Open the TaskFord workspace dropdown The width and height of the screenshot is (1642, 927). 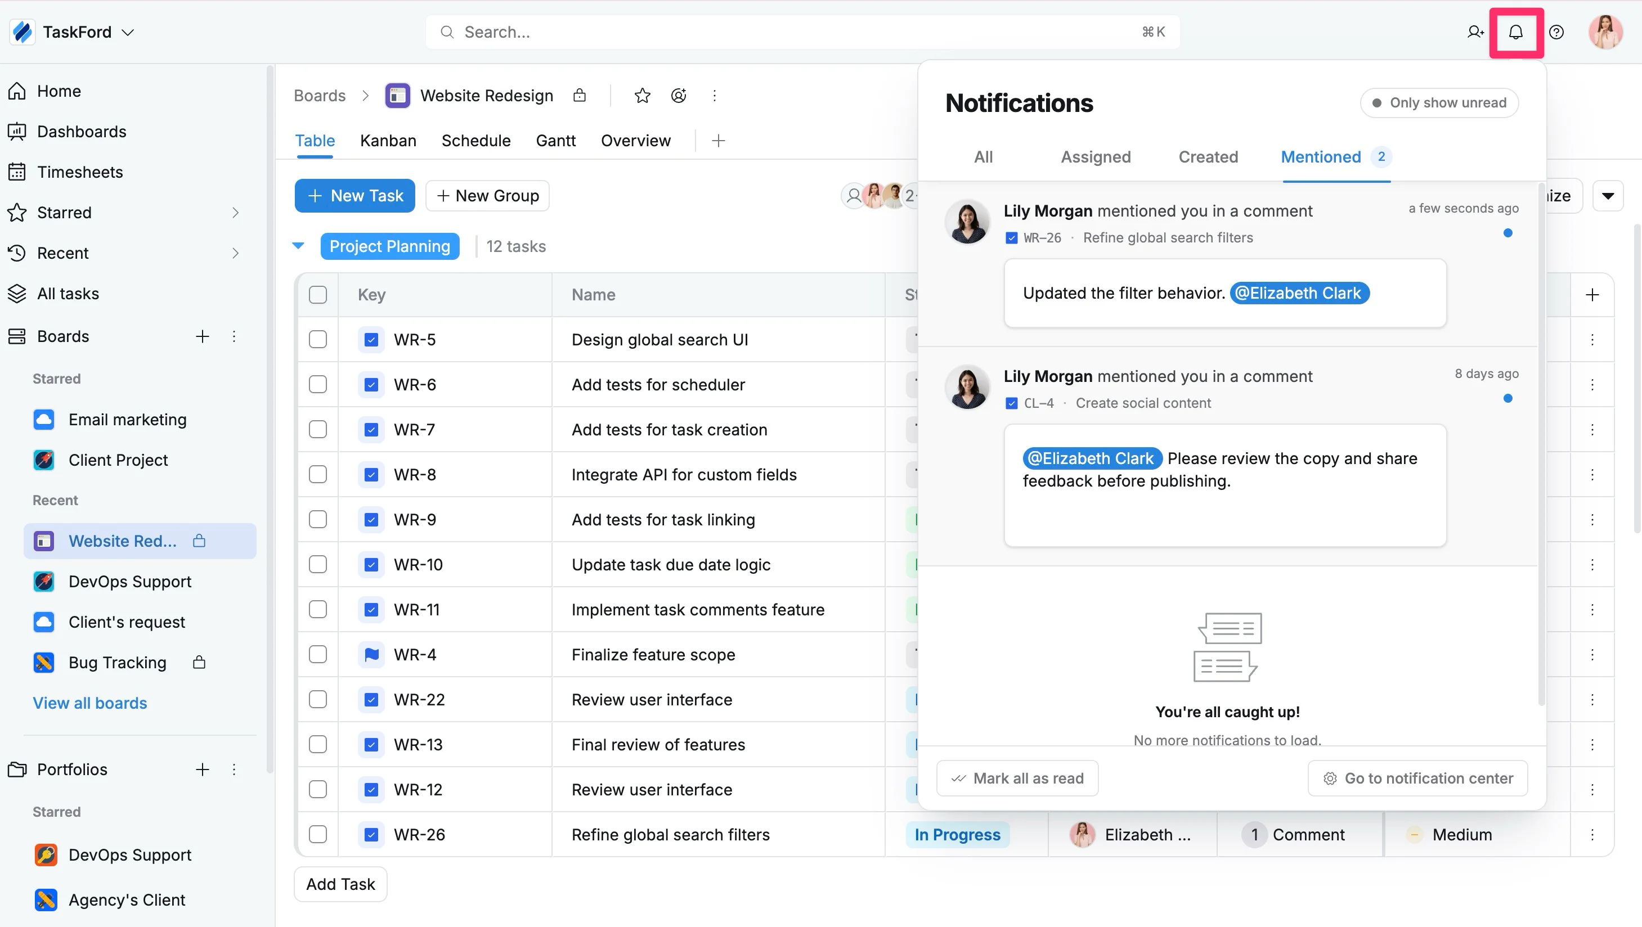(128, 32)
